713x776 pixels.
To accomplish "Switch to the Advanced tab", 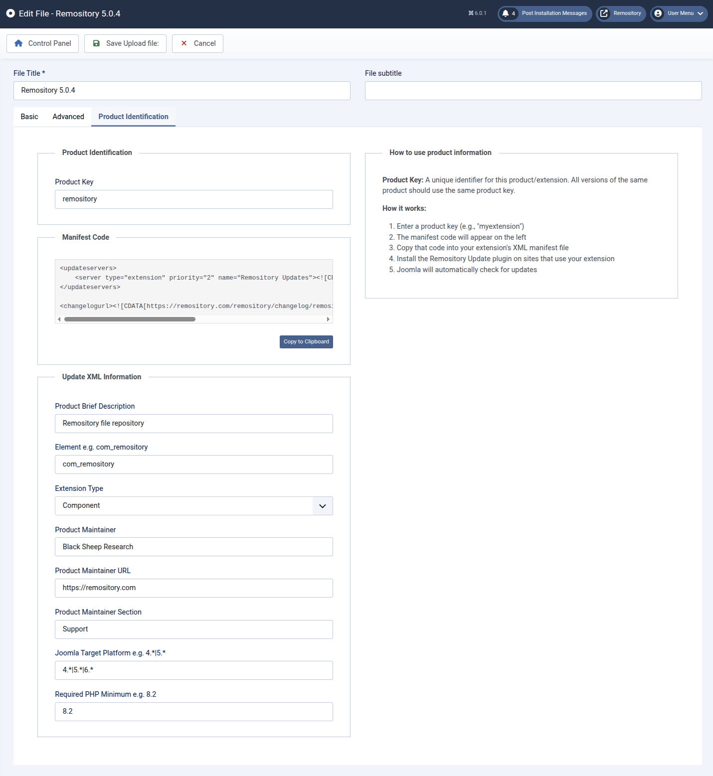I will click(68, 117).
